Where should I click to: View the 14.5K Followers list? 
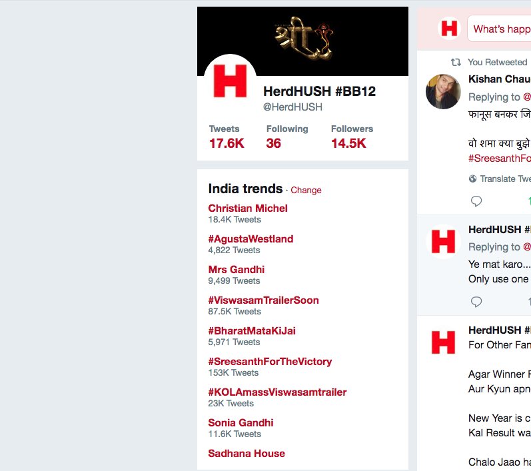[352, 137]
